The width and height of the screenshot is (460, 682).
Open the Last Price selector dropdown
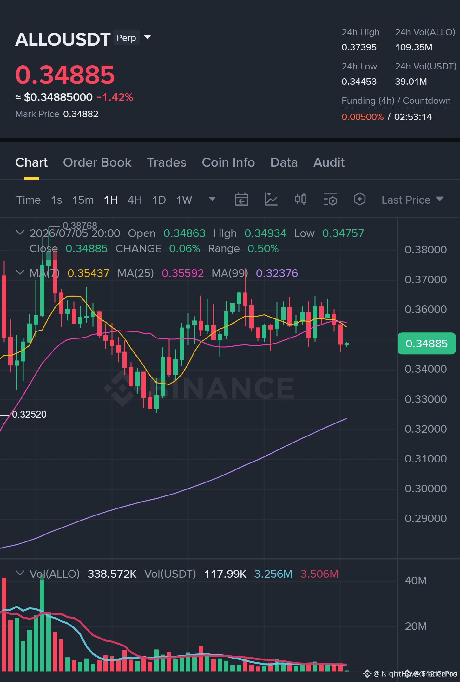(x=412, y=200)
